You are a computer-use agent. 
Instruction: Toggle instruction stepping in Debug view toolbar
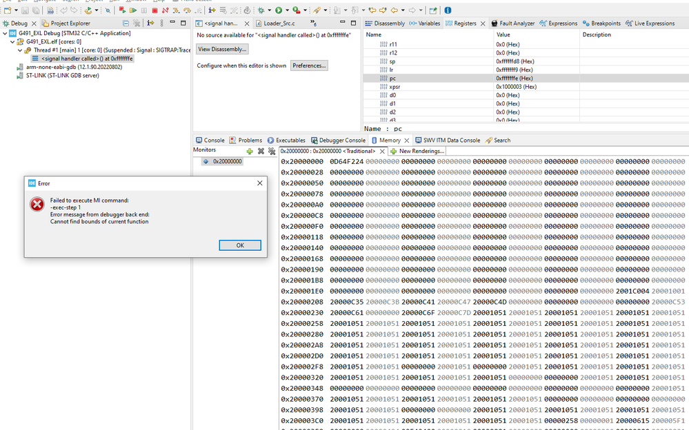[150, 23]
